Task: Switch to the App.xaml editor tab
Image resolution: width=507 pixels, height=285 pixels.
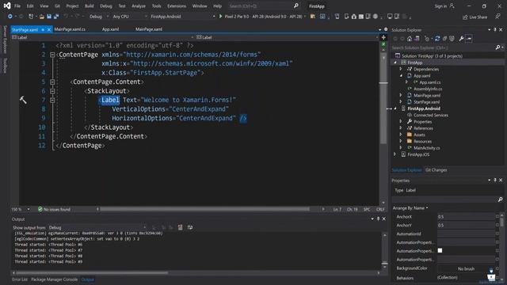Action: click(111, 29)
